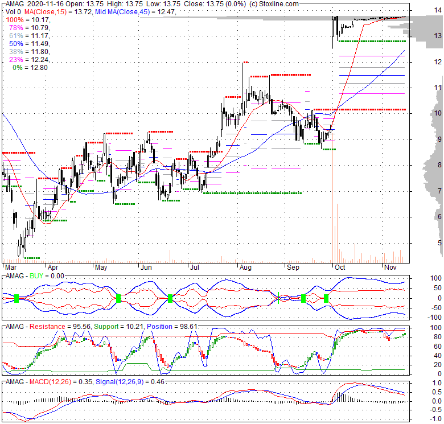The image size is (444, 424).
Task: Click the late-September green buy signal marker
Action: pos(326,298)
